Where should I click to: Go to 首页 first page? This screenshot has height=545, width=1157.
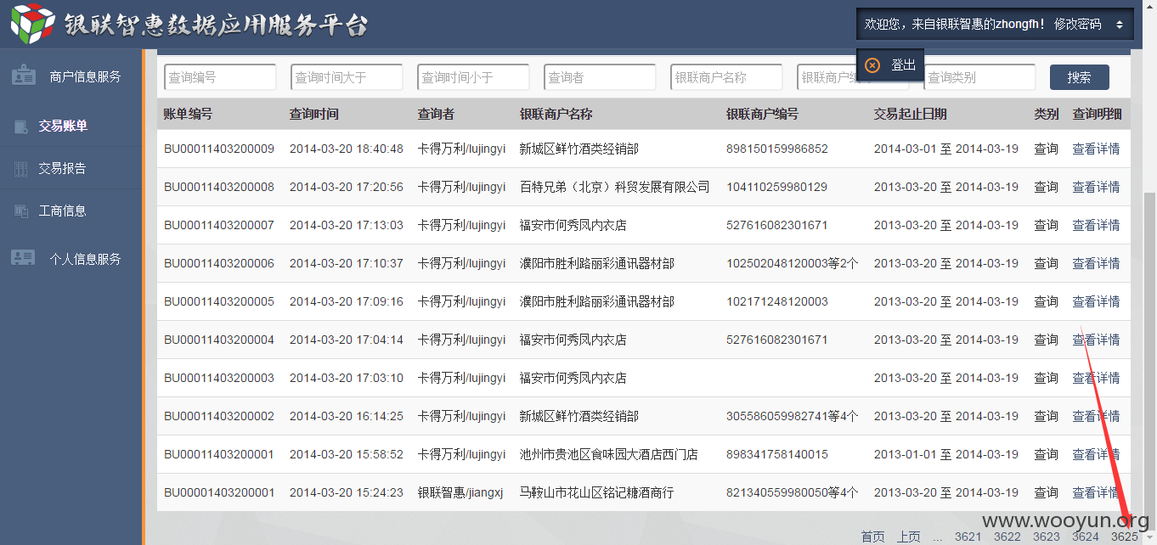872,536
